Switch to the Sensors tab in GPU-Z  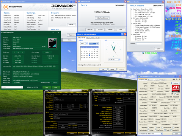pyautogui.click(x=150, y=80)
